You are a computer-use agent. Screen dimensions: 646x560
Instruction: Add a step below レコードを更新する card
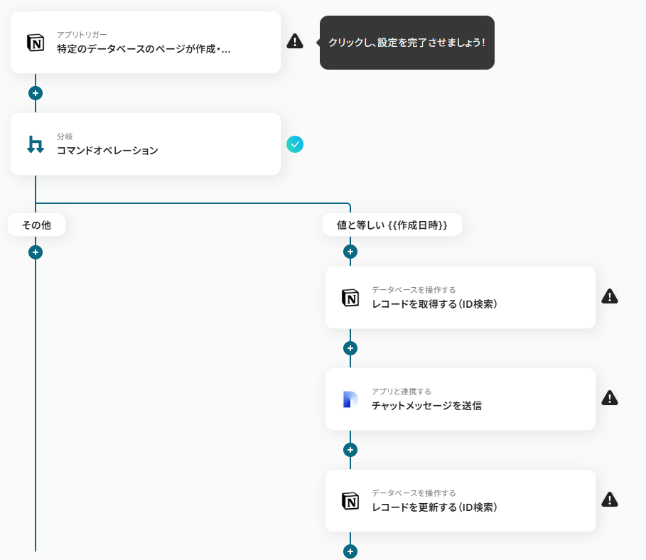point(350,551)
